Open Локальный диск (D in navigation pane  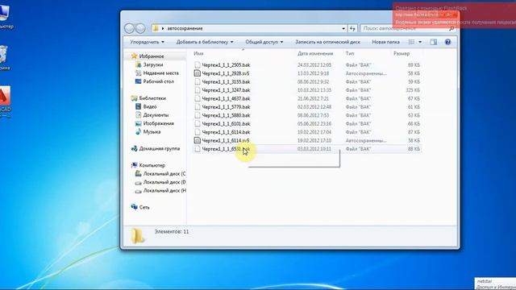coord(164,182)
